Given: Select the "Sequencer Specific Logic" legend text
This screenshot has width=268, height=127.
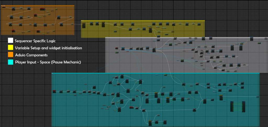Looking at the screenshot, I should [35, 41].
